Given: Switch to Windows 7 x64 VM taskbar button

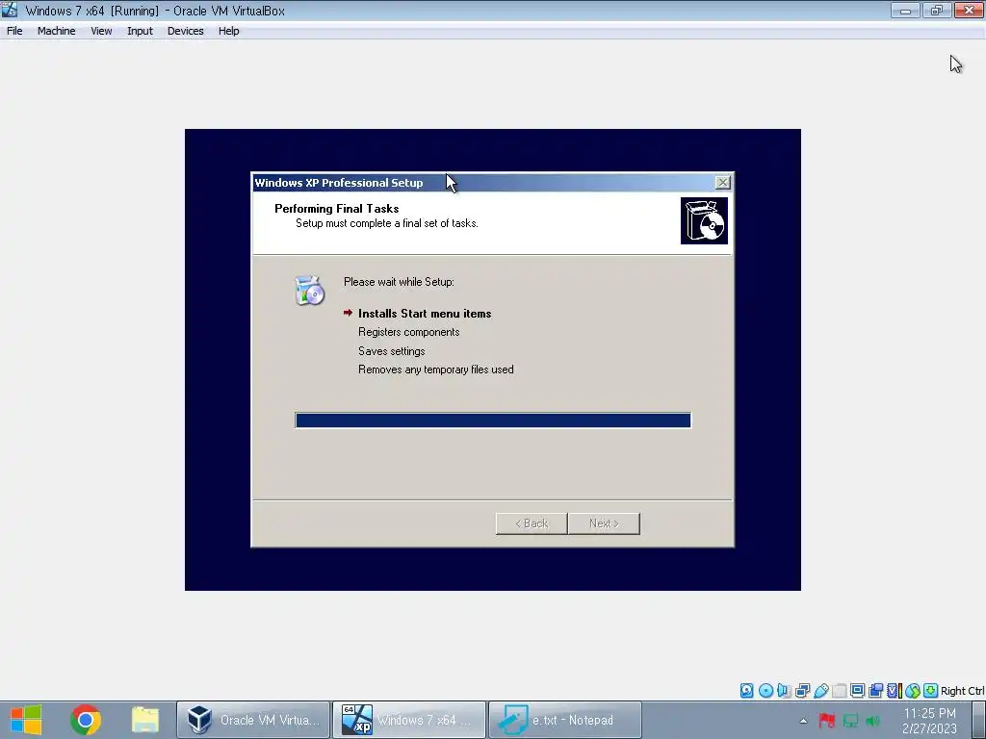Looking at the screenshot, I should click(x=409, y=720).
